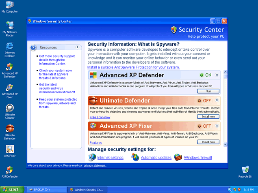Open the AXPDefender desktop icon
Image resolution: width=258 pixels, height=193 pixels.
coord(9,170)
